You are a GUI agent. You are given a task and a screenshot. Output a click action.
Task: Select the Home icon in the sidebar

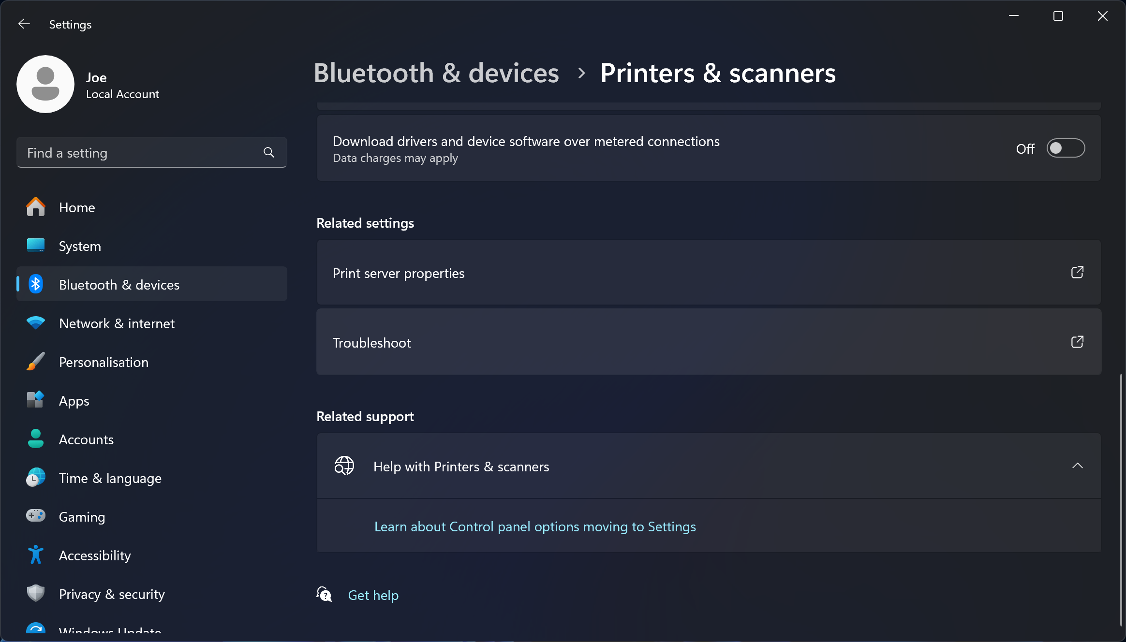tap(35, 207)
